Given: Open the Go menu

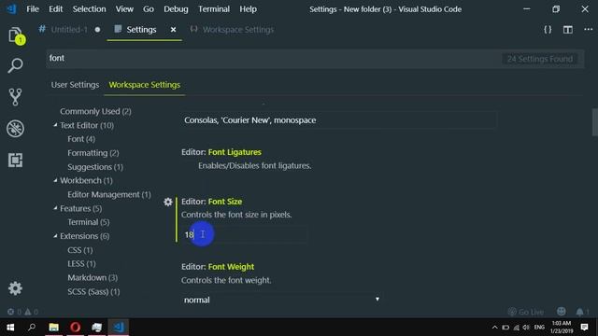Looking at the screenshot, I should [149, 9].
